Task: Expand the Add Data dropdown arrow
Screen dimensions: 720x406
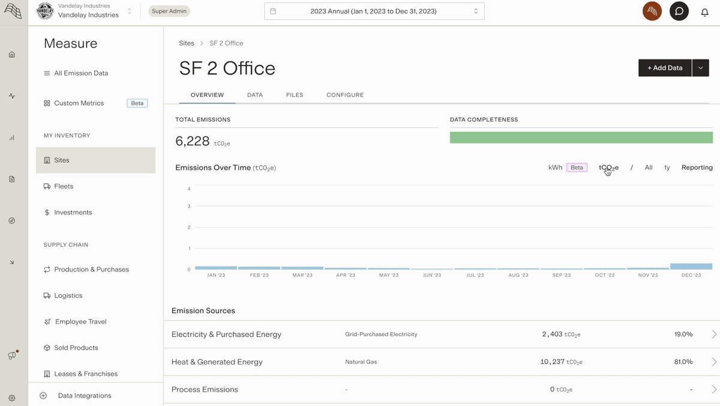Action: click(x=701, y=68)
